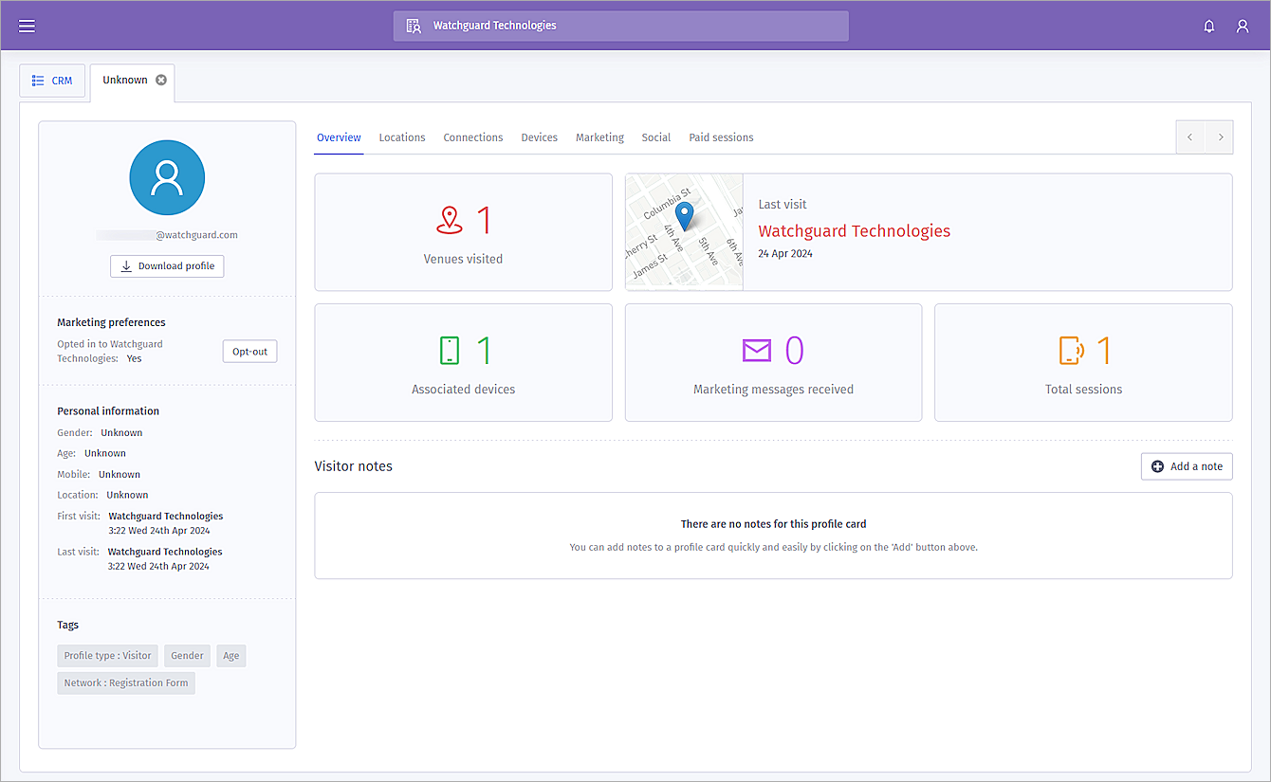Open notifications via the bell icon
This screenshot has height=782, width=1271.
tap(1208, 26)
